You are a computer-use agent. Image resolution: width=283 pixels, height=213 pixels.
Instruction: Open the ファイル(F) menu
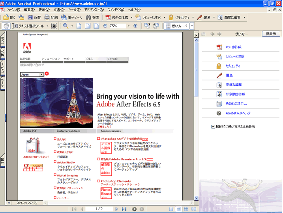click(13, 10)
